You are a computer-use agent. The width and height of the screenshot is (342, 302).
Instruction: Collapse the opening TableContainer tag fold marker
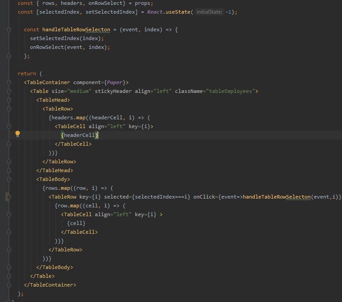tap(9, 82)
